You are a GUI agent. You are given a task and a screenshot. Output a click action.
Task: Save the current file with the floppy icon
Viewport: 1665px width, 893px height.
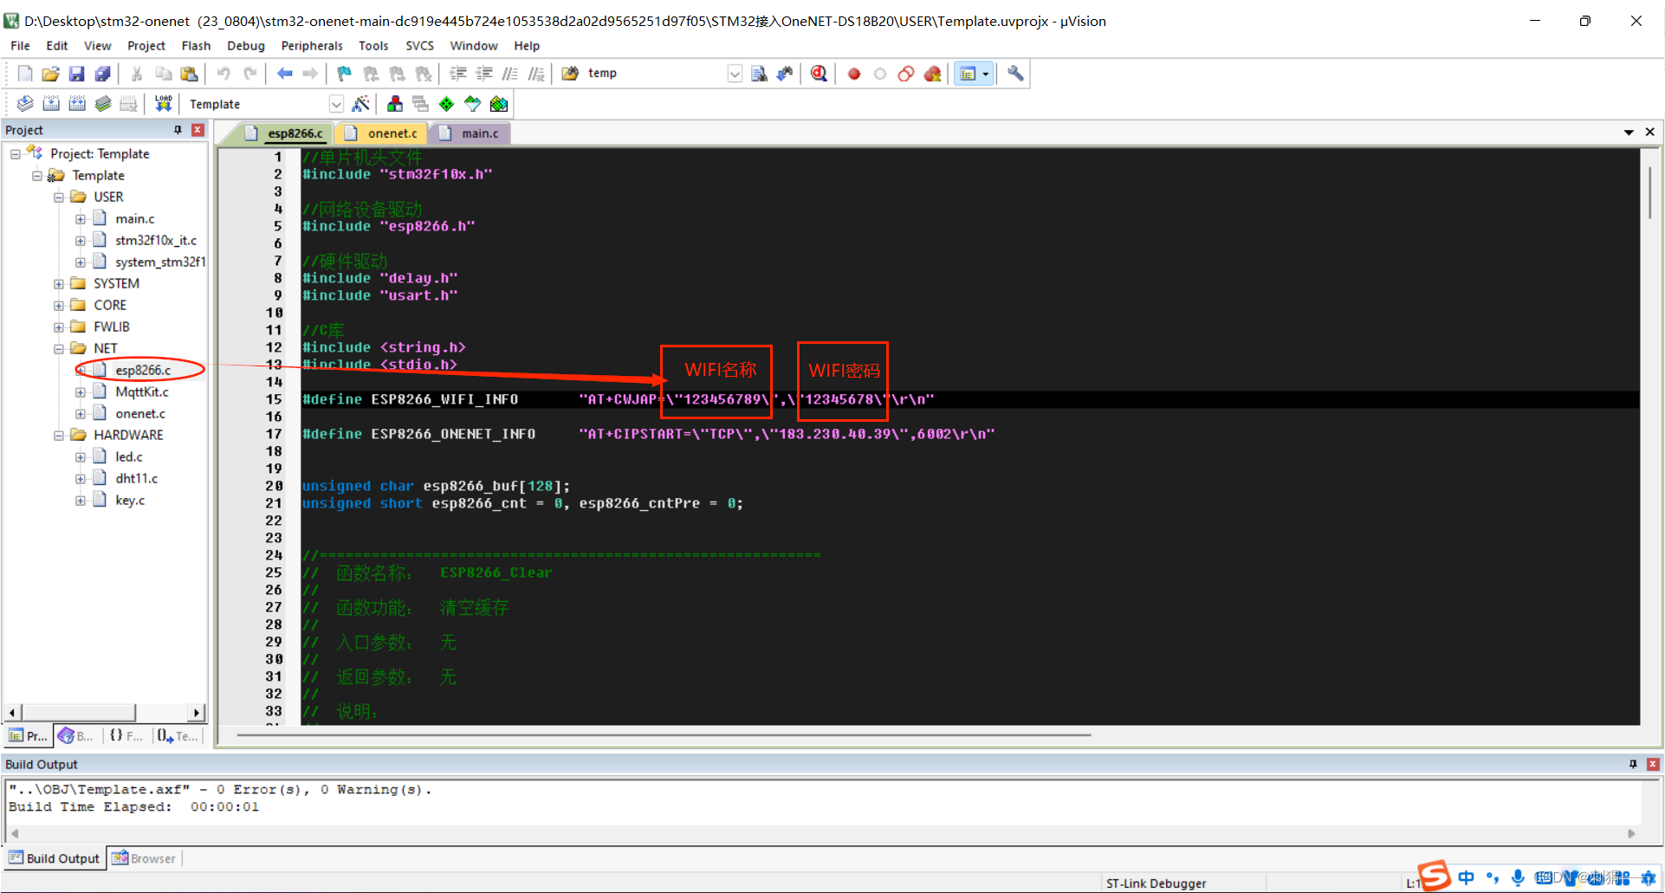tap(77, 74)
